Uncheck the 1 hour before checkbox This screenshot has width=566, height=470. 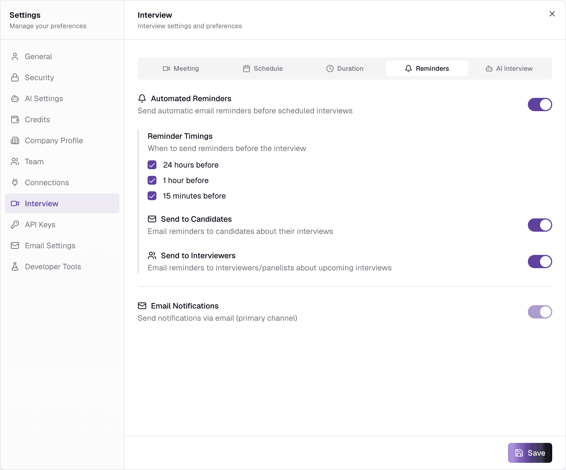point(152,180)
